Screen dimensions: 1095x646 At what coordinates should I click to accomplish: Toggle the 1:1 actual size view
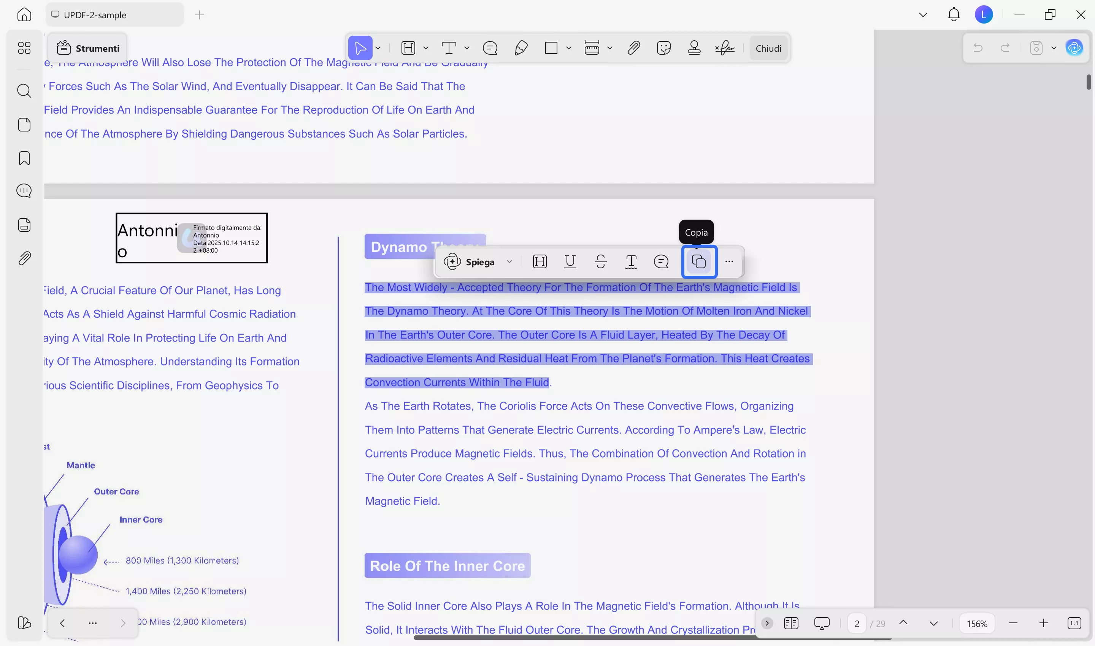click(x=1075, y=623)
